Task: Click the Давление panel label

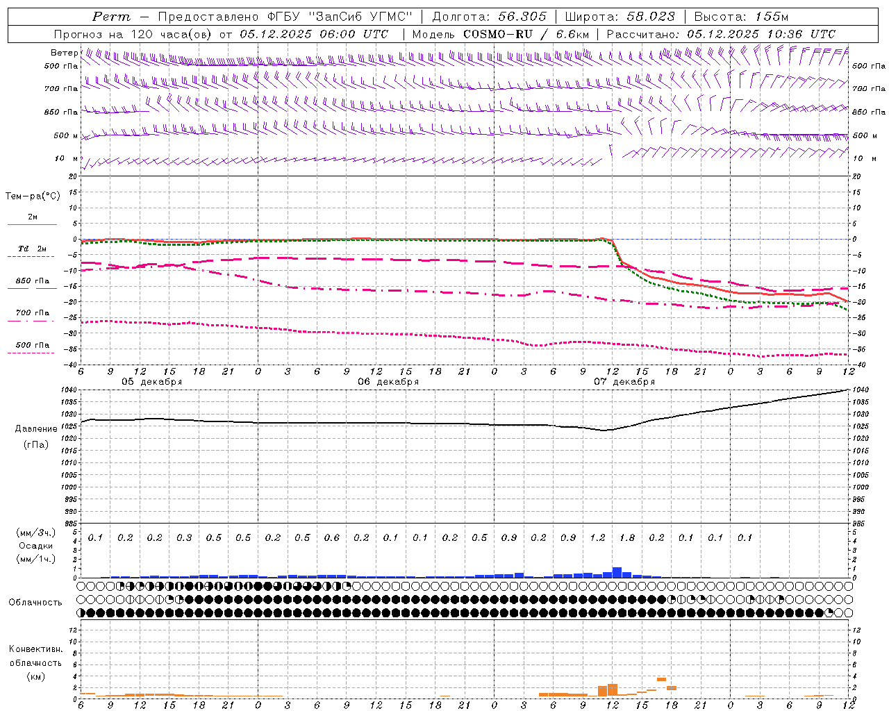Action: pyautogui.click(x=36, y=429)
